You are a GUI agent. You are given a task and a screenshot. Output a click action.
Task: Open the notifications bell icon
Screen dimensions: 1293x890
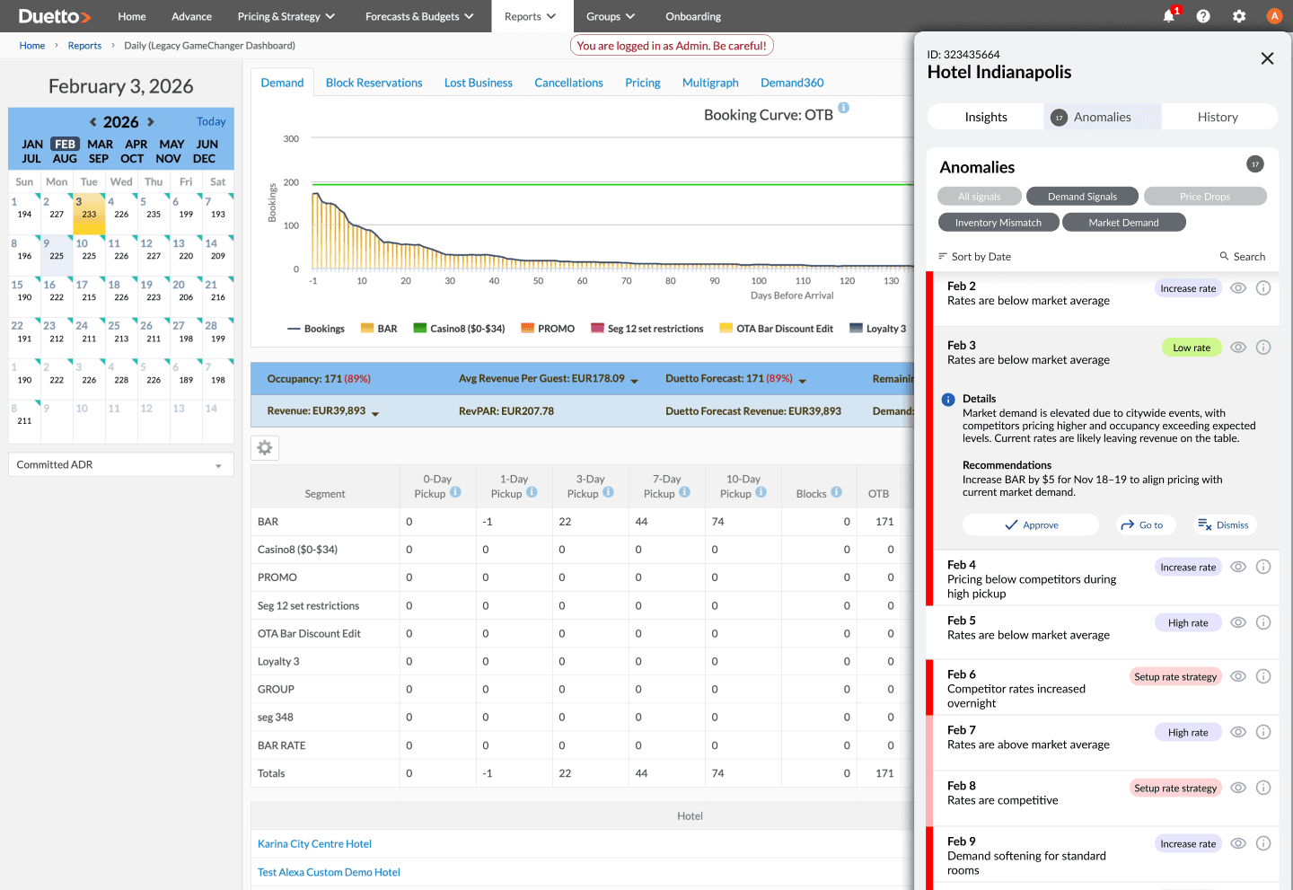pos(1168,16)
